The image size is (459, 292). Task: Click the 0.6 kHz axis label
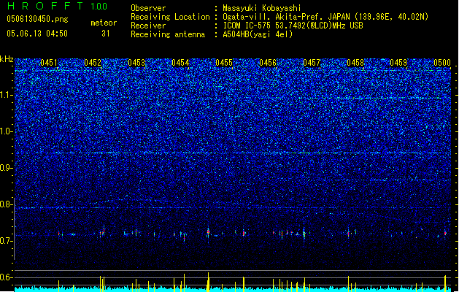tap(6, 277)
